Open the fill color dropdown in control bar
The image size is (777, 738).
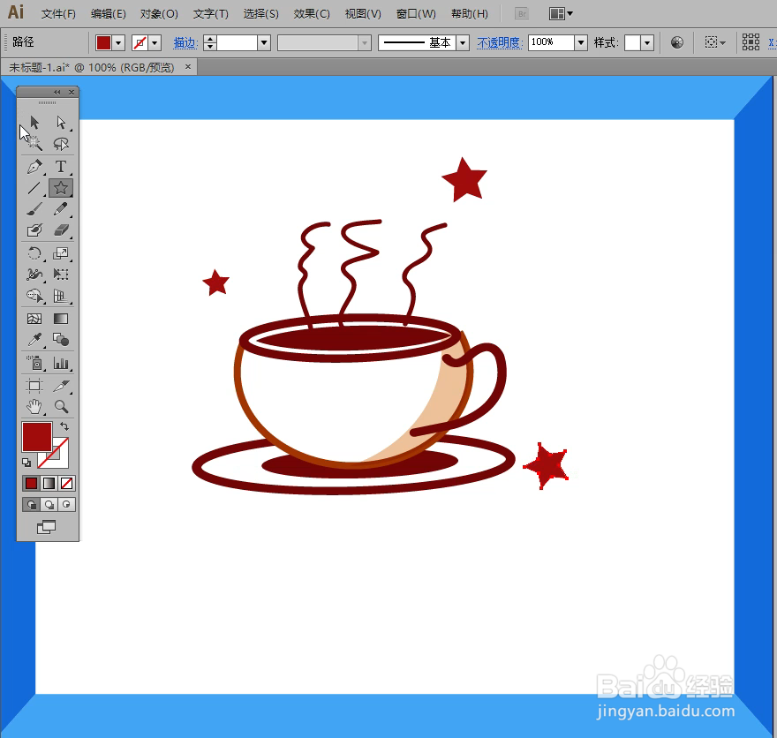(117, 42)
